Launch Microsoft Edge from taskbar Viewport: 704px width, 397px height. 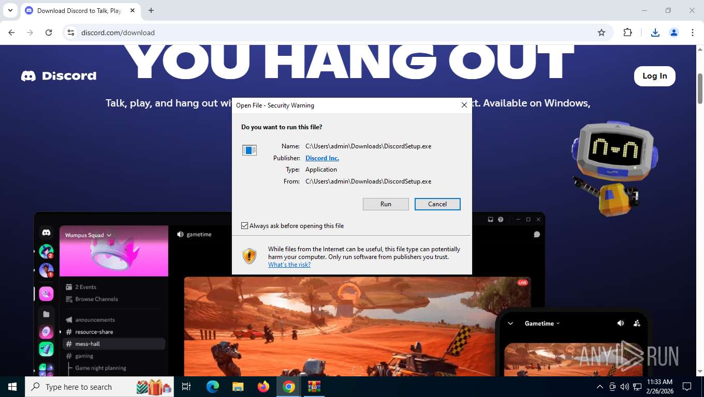tap(213, 387)
